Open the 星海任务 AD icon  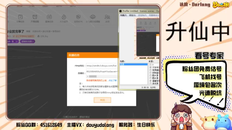coord(49,17)
